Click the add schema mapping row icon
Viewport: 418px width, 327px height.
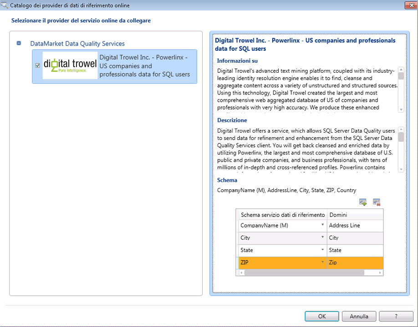tap(363, 202)
